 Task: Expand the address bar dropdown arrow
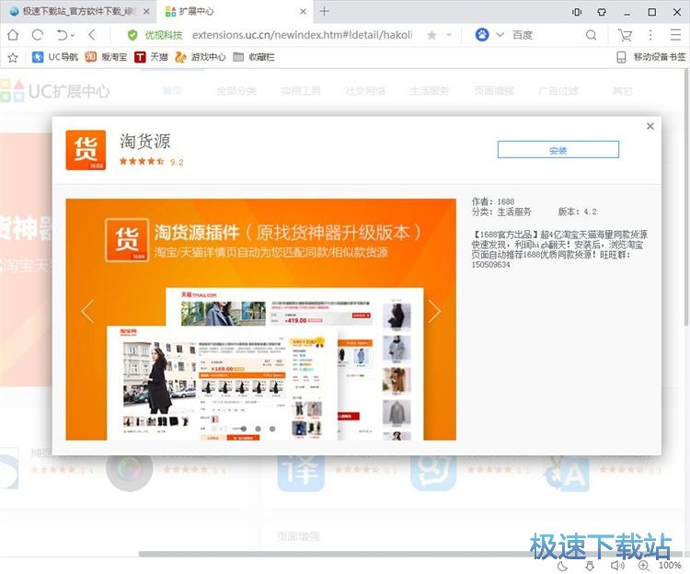[x=449, y=35]
